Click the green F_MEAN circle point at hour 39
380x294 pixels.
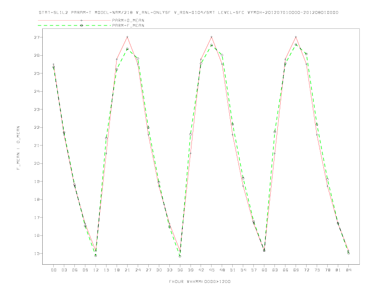(x=190, y=135)
